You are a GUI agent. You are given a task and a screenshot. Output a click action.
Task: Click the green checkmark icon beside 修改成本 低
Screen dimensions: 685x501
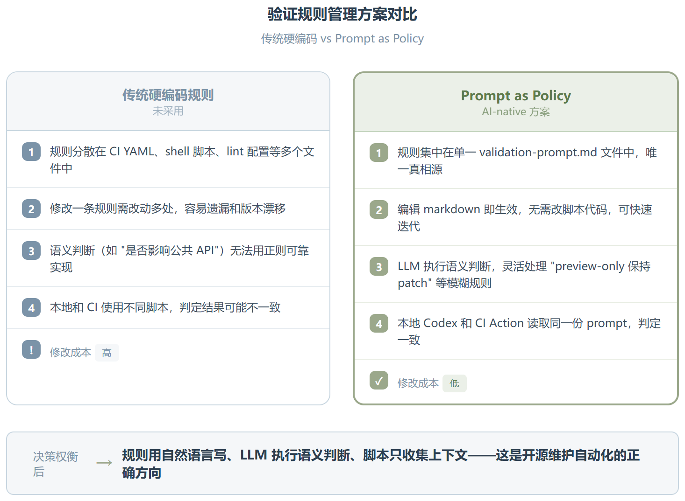379,380
